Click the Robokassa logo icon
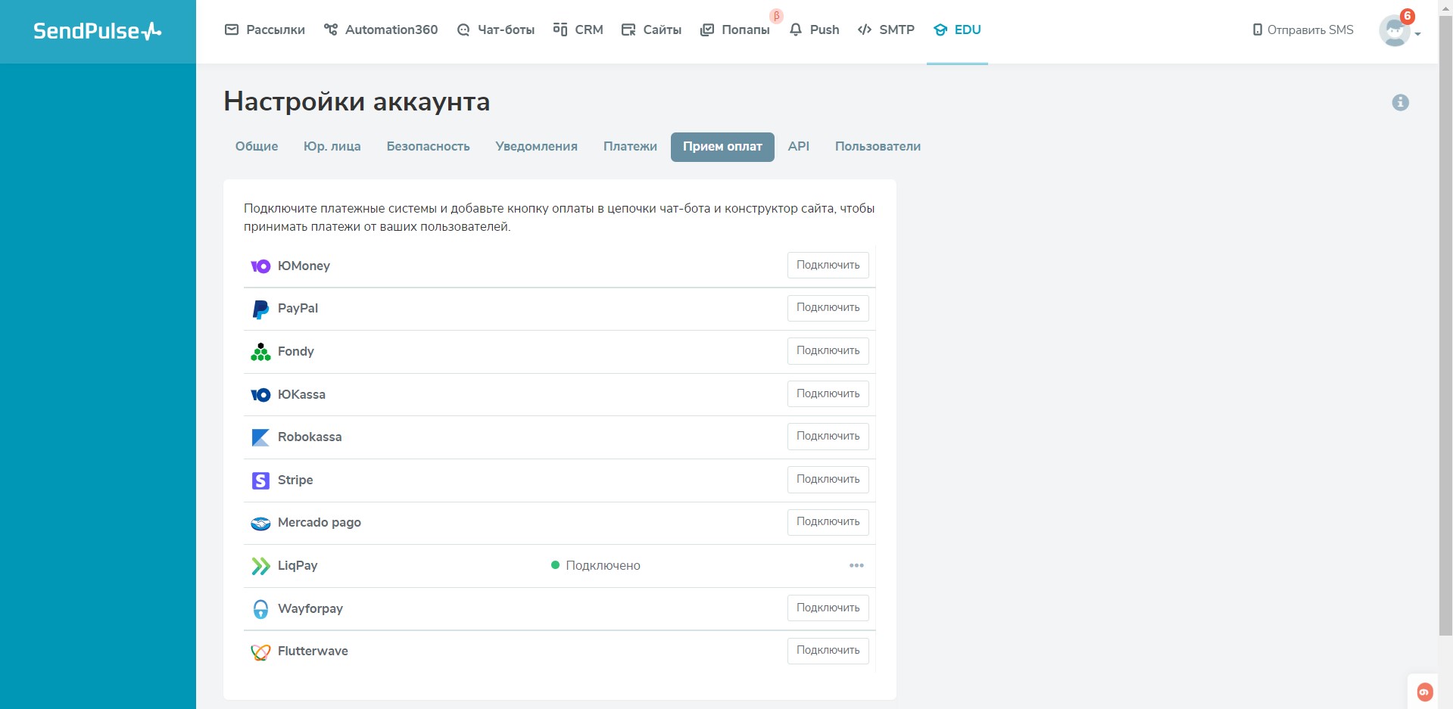Image resolution: width=1453 pixels, height=709 pixels. (x=260, y=437)
